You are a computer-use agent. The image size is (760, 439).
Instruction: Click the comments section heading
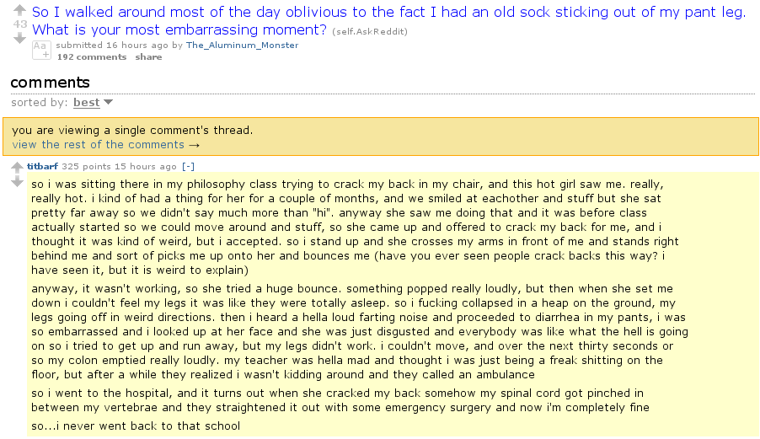50,83
